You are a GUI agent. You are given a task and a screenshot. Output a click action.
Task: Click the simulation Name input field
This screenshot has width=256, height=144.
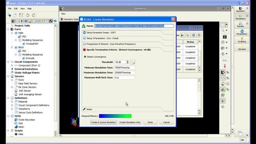[x=134, y=26]
